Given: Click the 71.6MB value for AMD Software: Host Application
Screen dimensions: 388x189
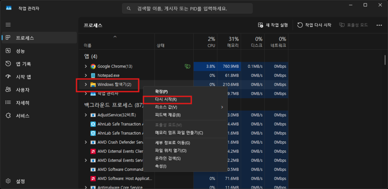Looking at the screenshot, I should [229, 178].
